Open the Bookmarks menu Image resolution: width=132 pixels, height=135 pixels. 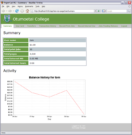29,6
